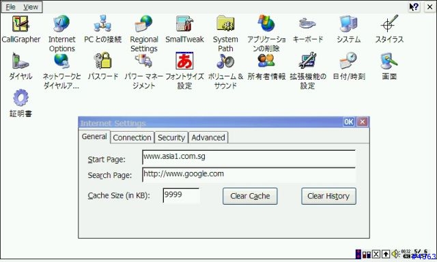
Task: Click the Clear History button
Action: 328,196
